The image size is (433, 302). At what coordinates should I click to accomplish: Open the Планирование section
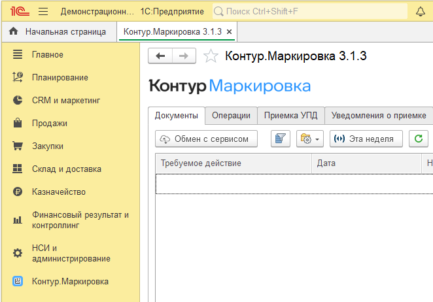pos(60,78)
